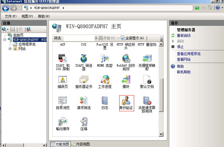Open the 请求筛选 feature
224x147 pixels.
point(84,103)
